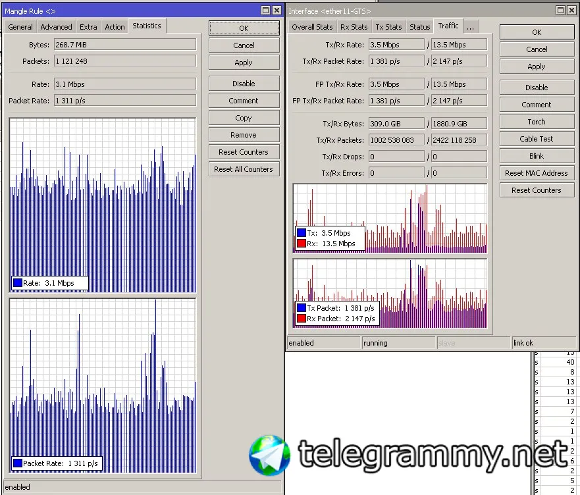Screen dimensions: 580x495
Task: Switch to the Rx Stats tab
Action: click(354, 27)
